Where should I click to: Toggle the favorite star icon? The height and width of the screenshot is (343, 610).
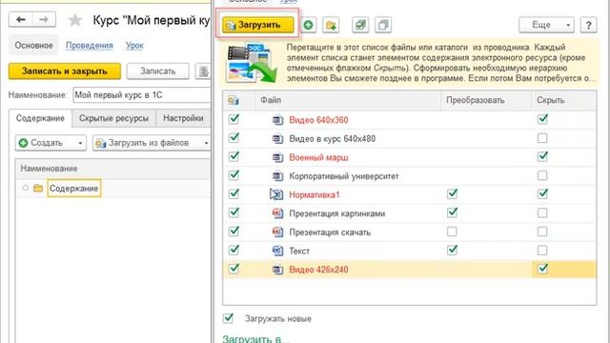[x=75, y=20]
